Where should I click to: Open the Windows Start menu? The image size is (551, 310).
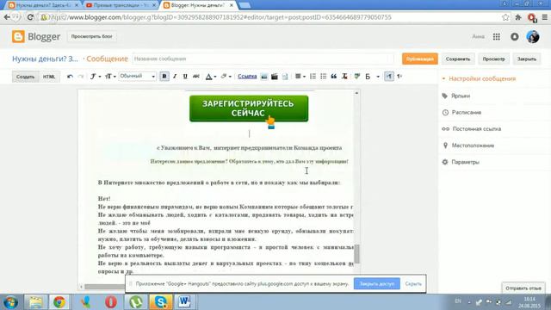click(x=10, y=302)
